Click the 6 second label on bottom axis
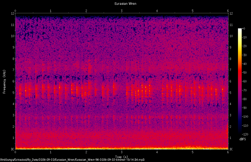Image resolution: width=251 pixels, height=162 pixels. pyautogui.click(x=228, y=152)
